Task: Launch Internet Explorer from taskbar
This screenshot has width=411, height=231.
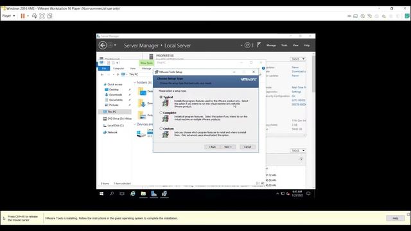Action: 133,194
